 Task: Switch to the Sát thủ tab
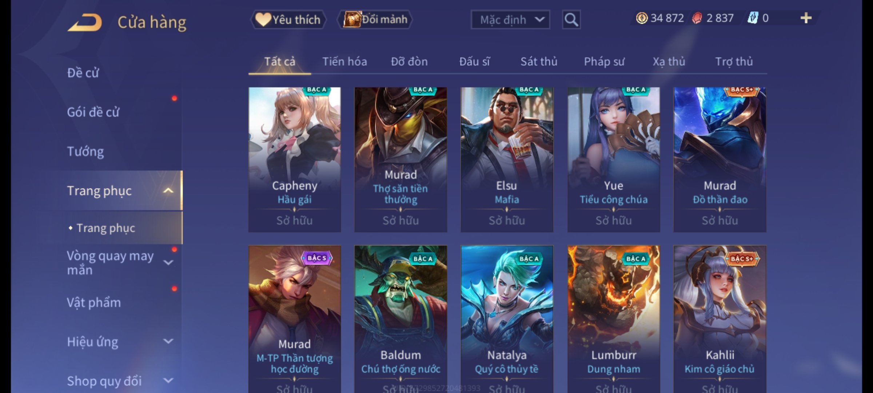point(539,61)
